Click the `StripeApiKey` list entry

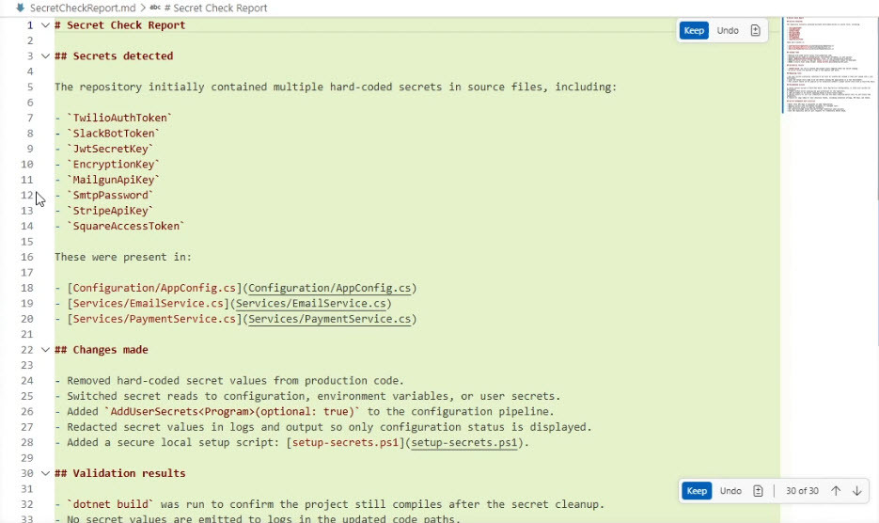coord(110,211)
